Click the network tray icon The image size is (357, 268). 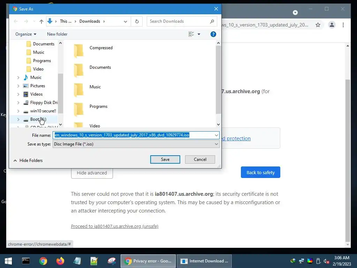(x=302, y=261)
